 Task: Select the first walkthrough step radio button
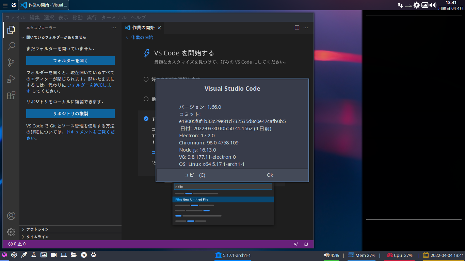146,79
